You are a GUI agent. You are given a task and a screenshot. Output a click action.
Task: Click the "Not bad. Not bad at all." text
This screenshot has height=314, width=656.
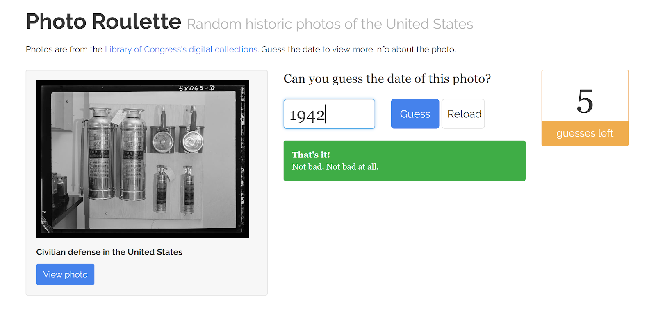click(x=335, y=167)
